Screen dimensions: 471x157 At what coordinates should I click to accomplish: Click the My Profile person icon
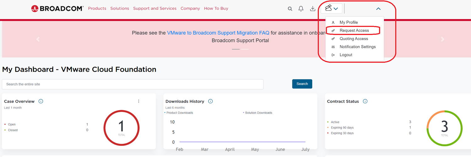click(x=333, y=23)
